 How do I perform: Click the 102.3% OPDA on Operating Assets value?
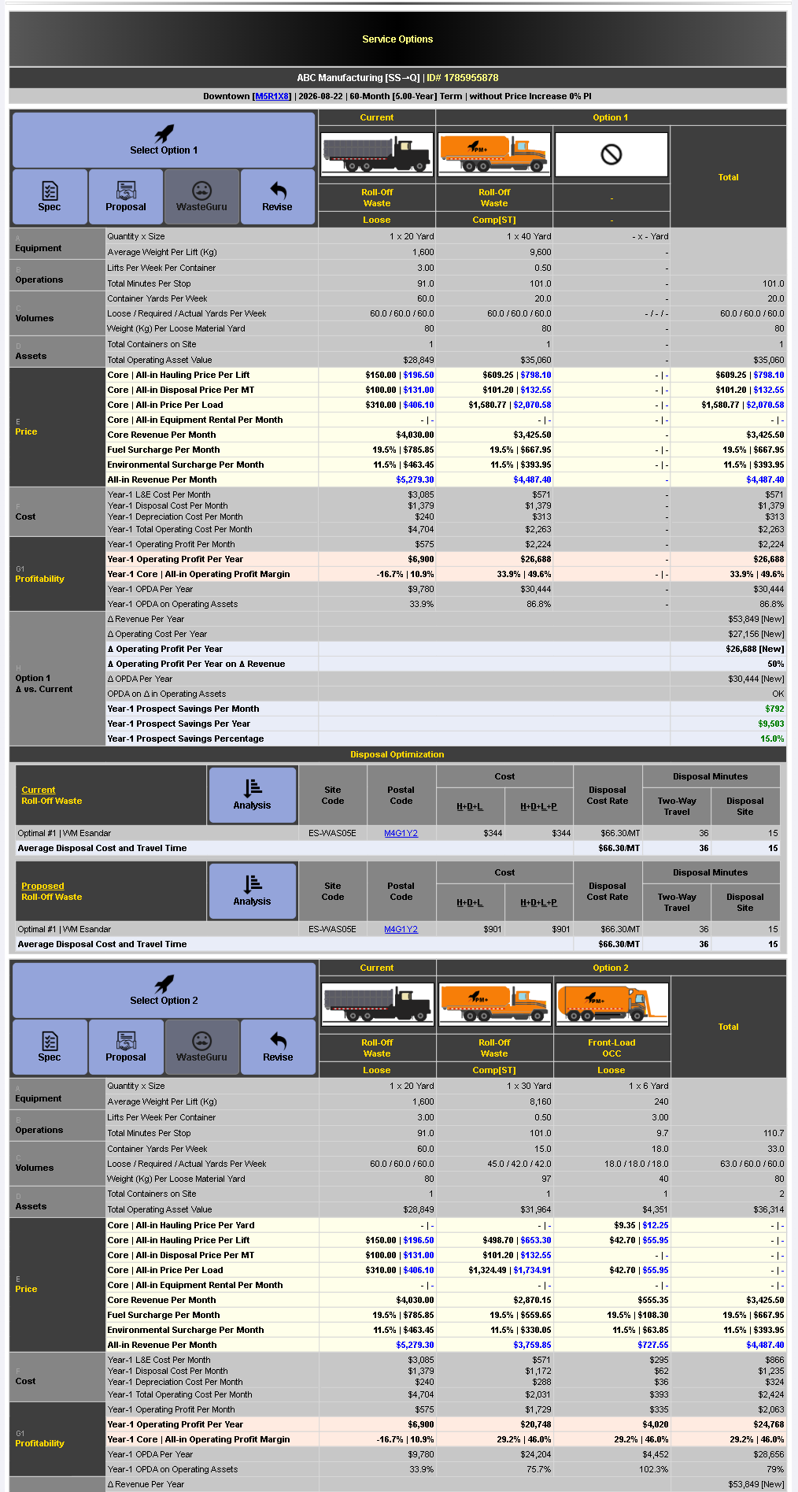654,1469
